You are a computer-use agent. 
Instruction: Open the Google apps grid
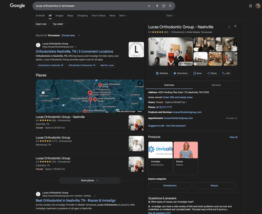tap(250, 6)
